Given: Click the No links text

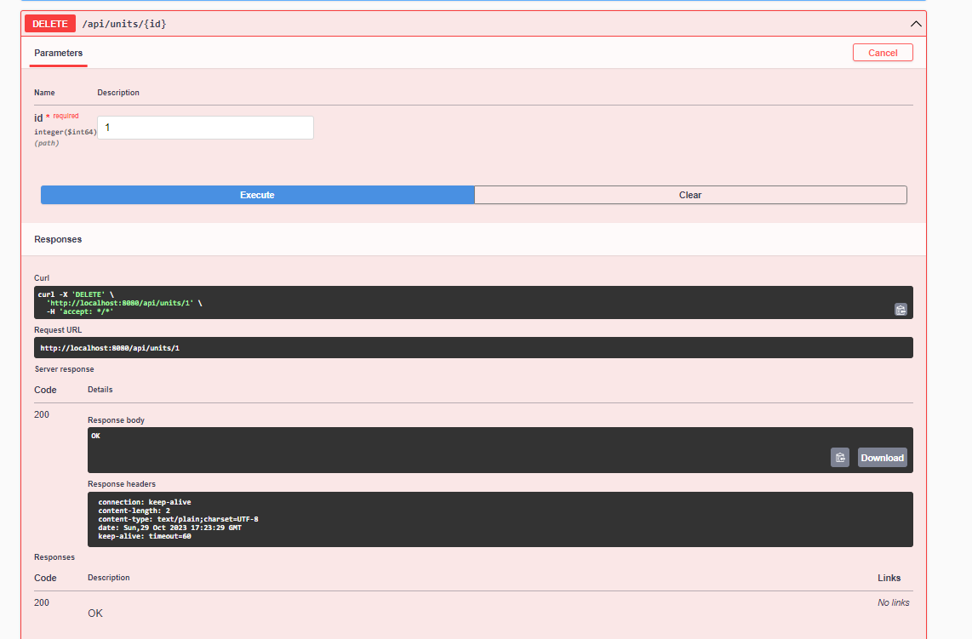Looking at the screenshot, I should 894,602.
